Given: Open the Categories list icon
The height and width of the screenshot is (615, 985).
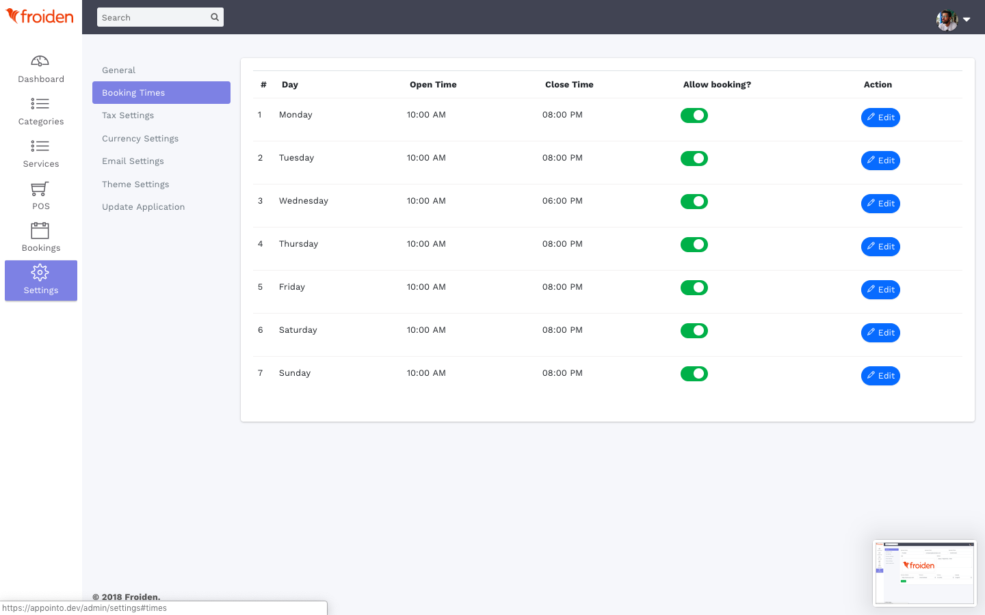Looking at the screenshot, I should coord(40,104).
